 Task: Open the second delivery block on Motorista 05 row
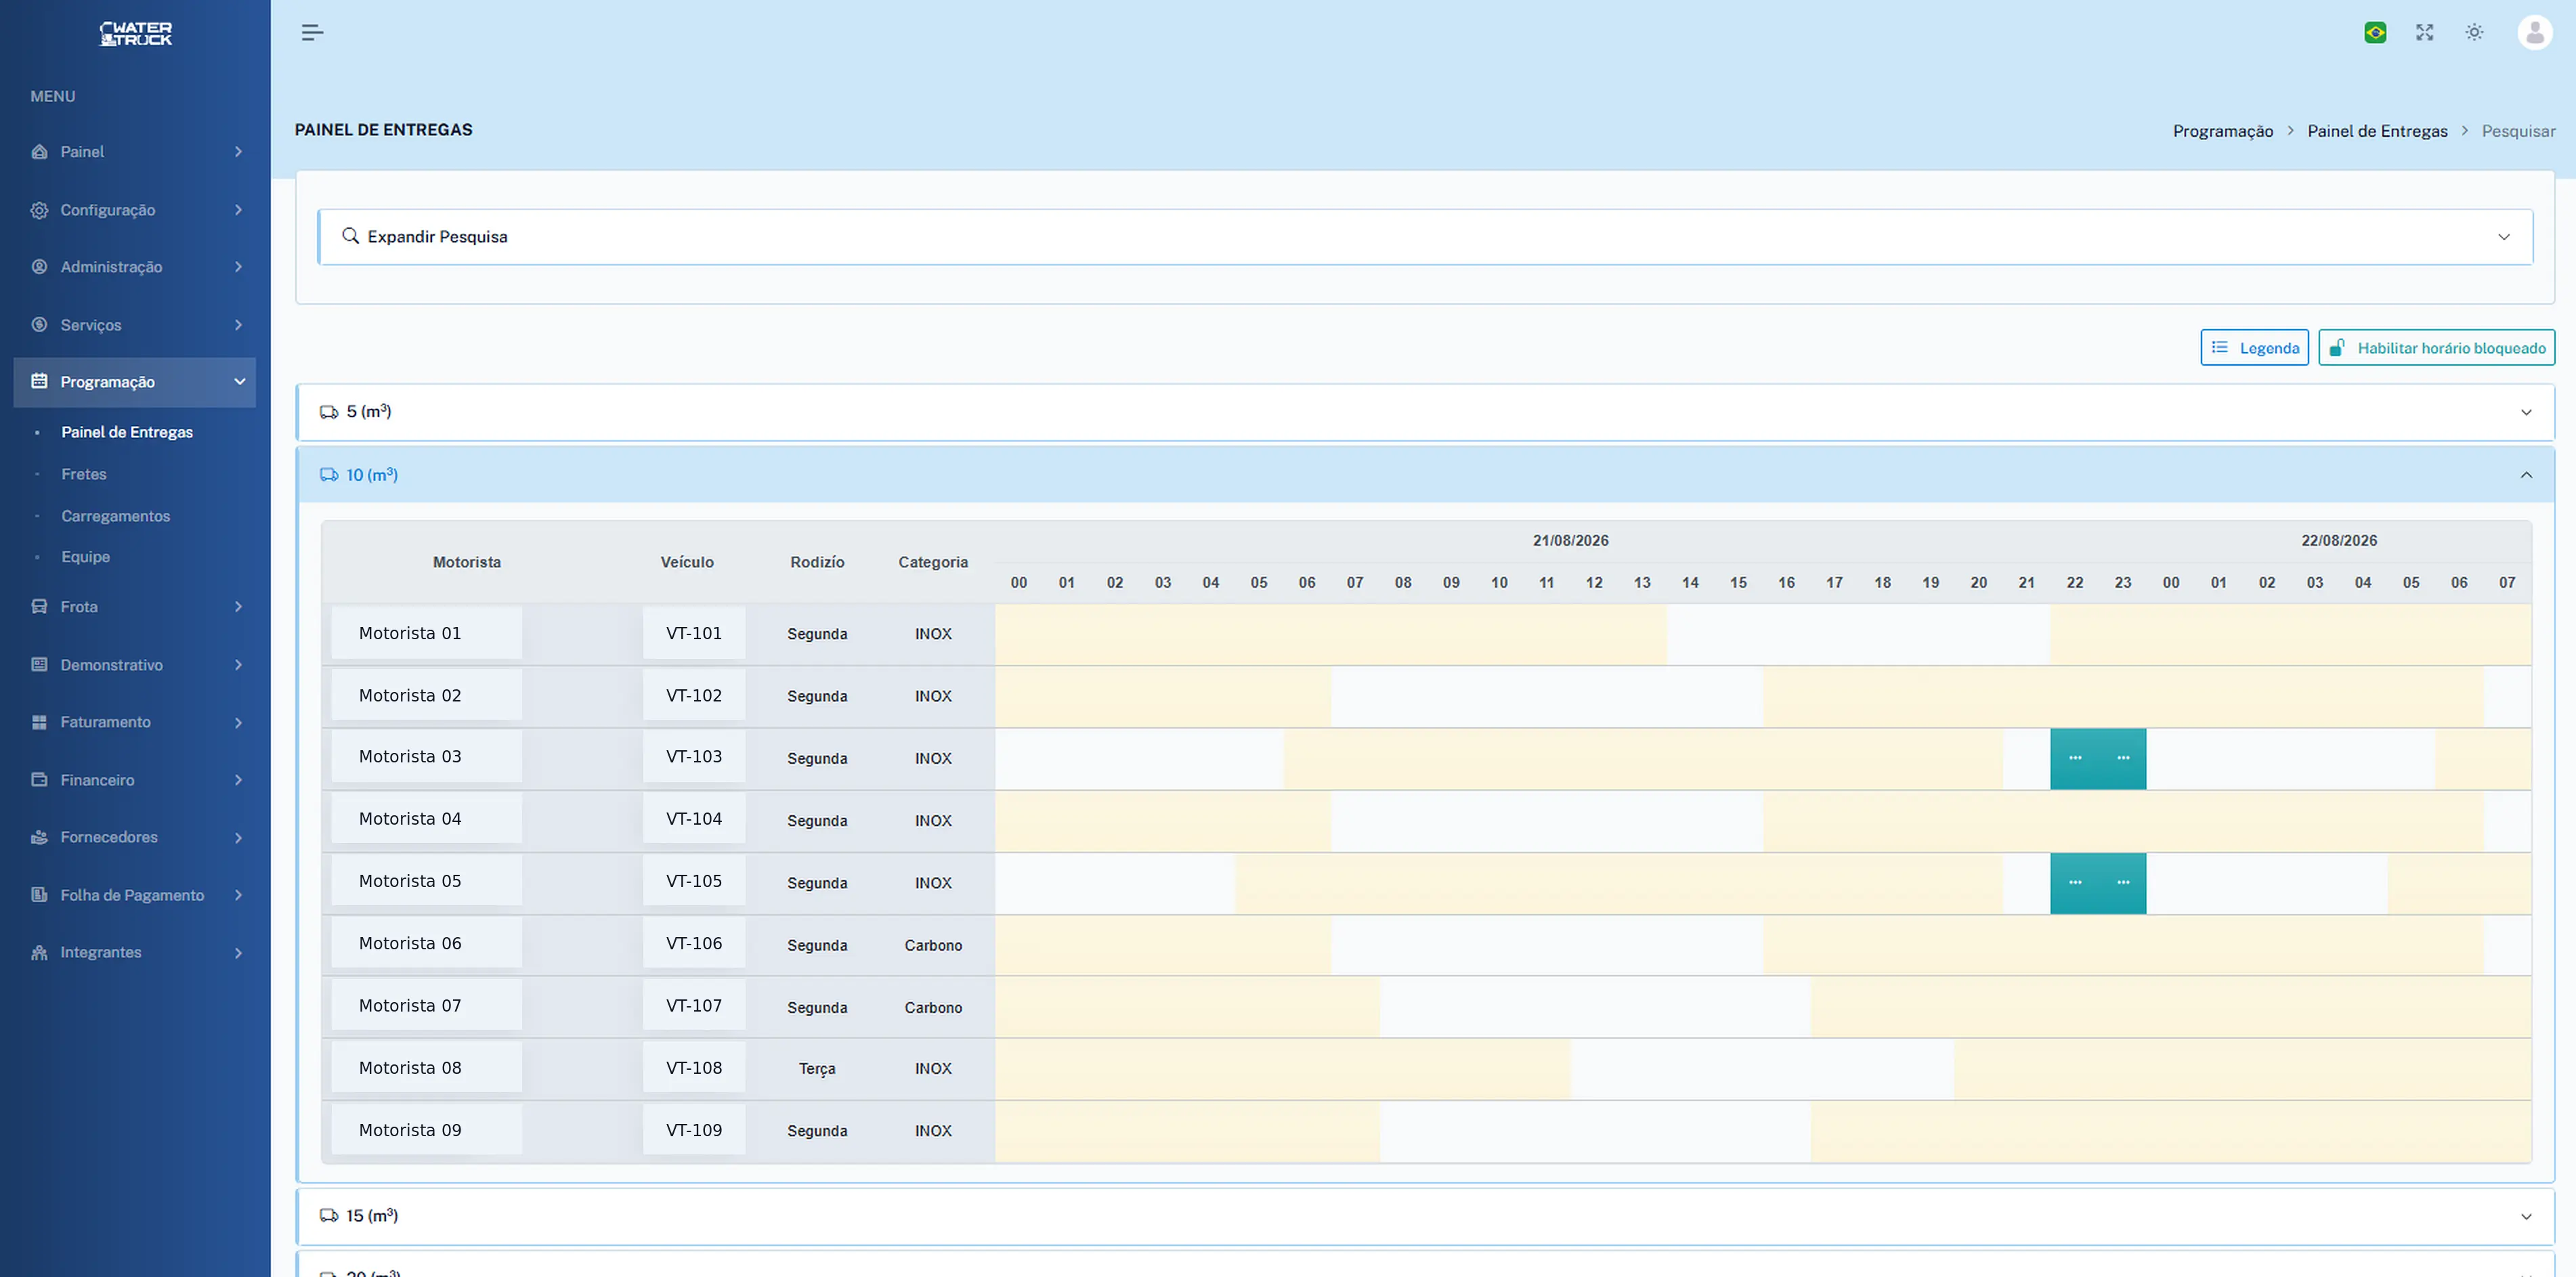pos(2123,883)
